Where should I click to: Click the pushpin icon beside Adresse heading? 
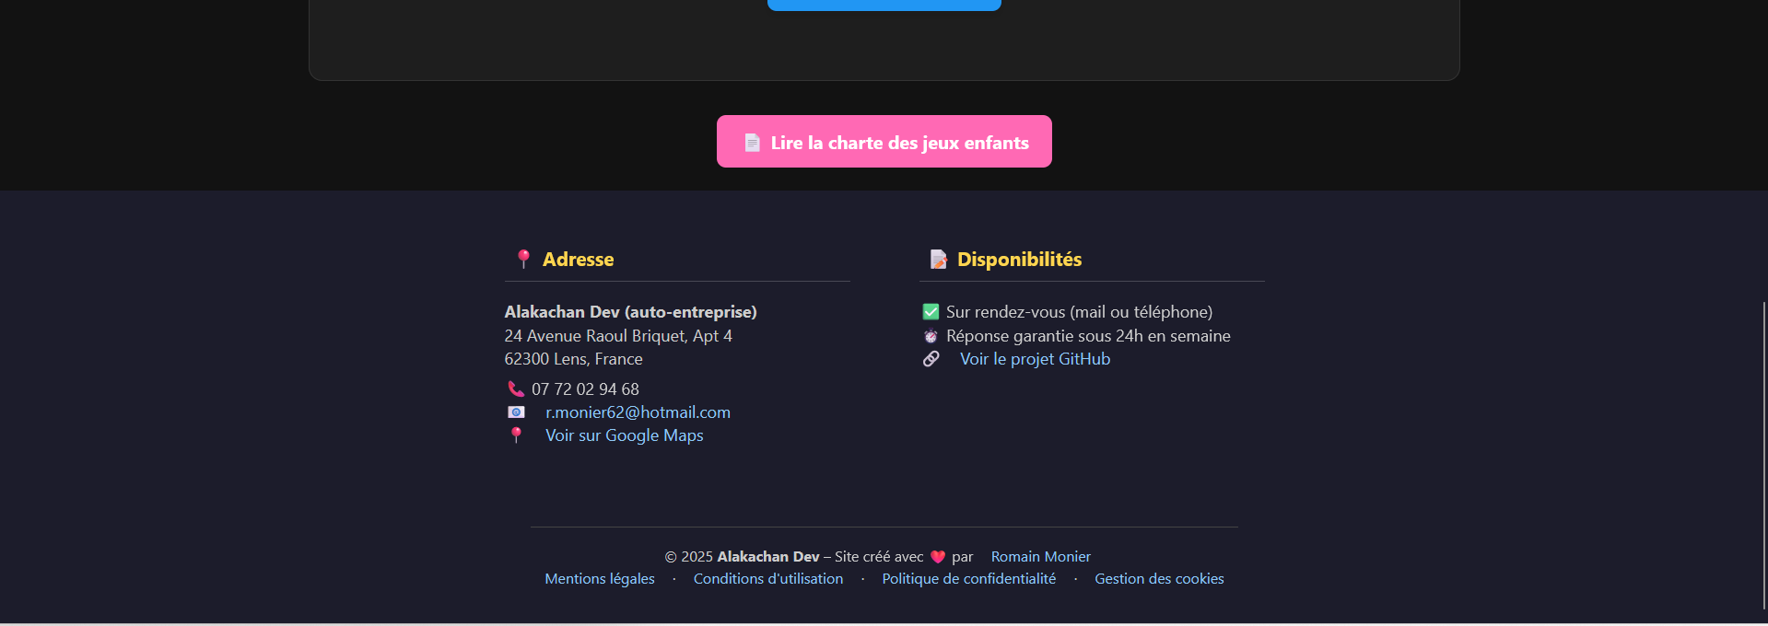click(x=523, y=260)
